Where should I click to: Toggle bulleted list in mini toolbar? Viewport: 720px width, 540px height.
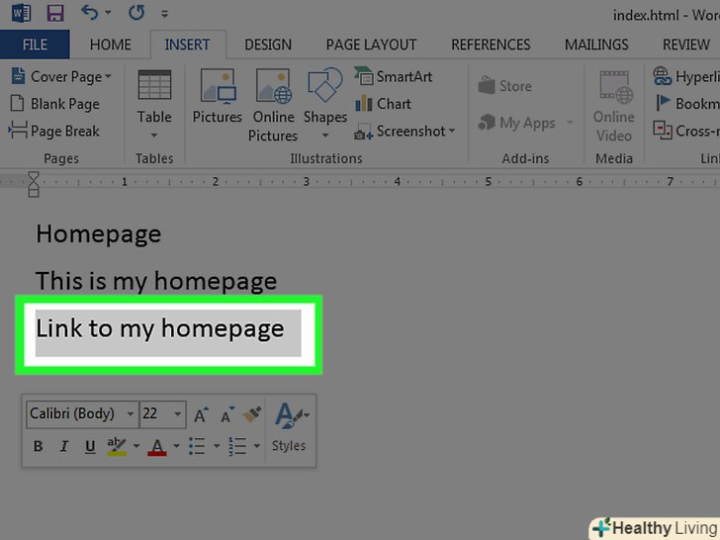point(198,446)
